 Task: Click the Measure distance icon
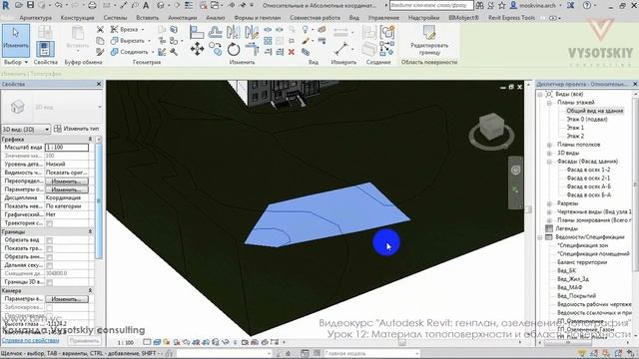341,49
